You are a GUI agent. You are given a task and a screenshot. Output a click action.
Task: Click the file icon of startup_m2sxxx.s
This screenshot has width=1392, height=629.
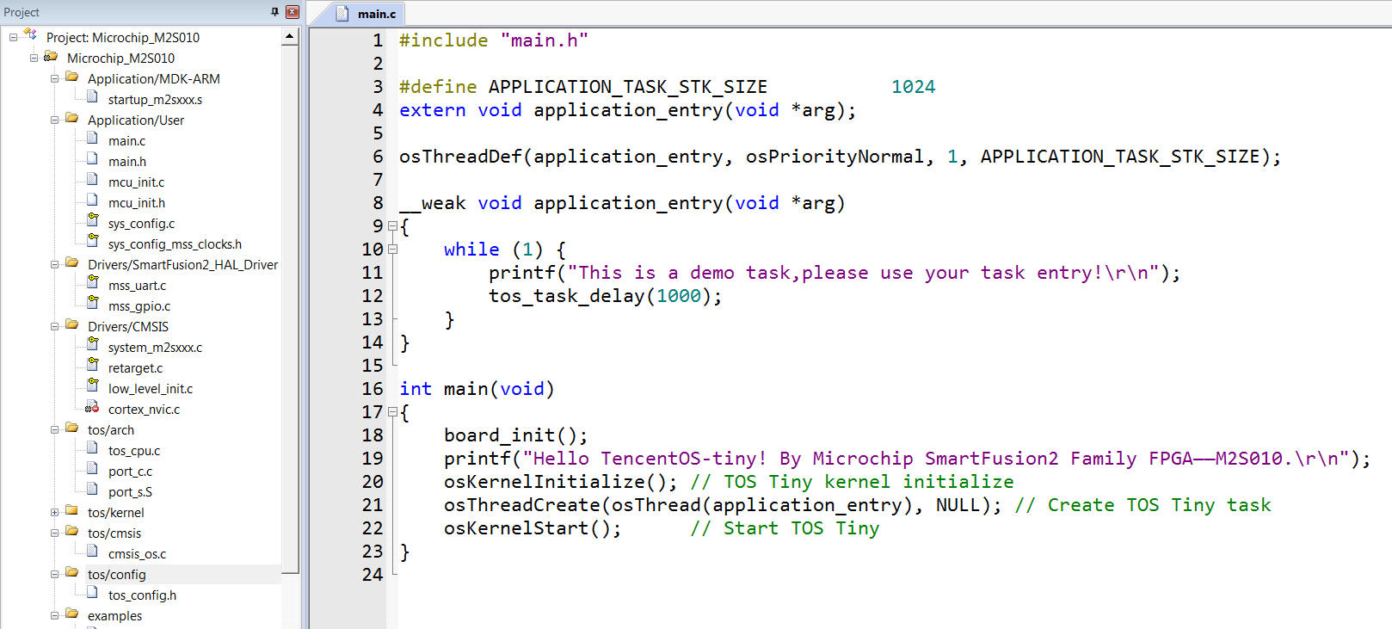coord(92,96)
